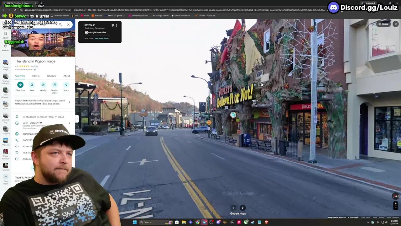Screen dimensions: 401x226
Task: Click the Windows taskbar Search box
Action: coord(157,222)
